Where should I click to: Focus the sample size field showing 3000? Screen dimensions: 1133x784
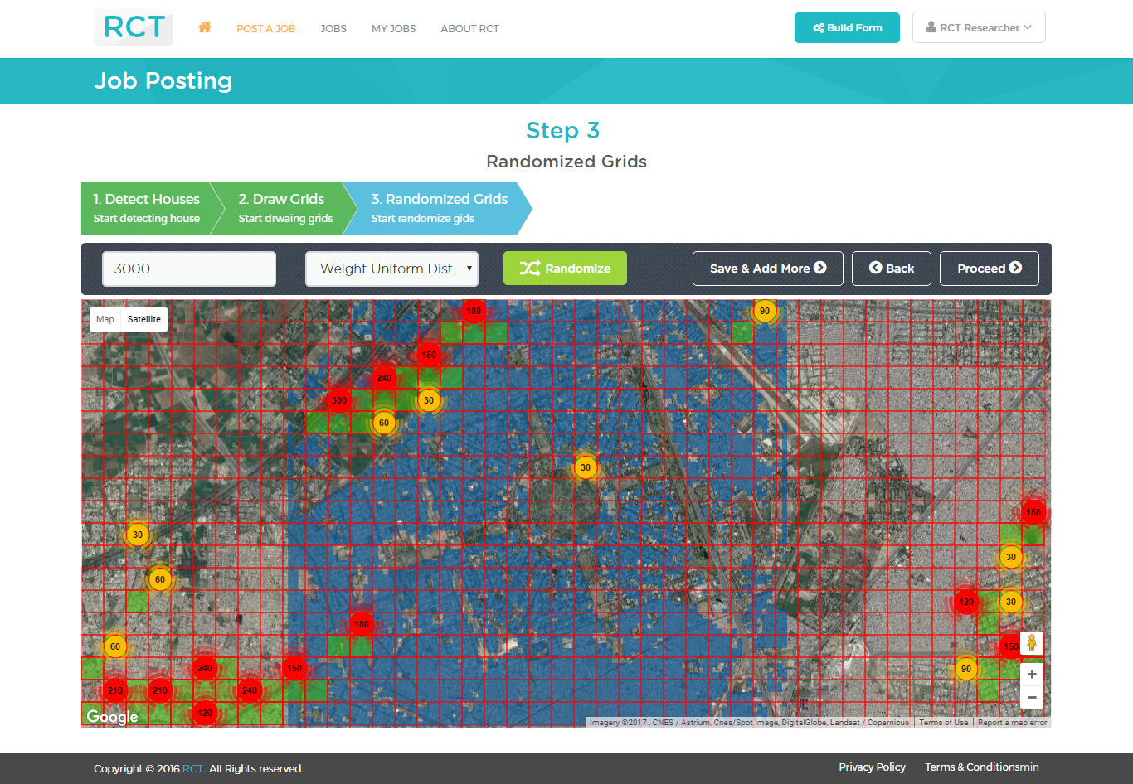(189, 269)
